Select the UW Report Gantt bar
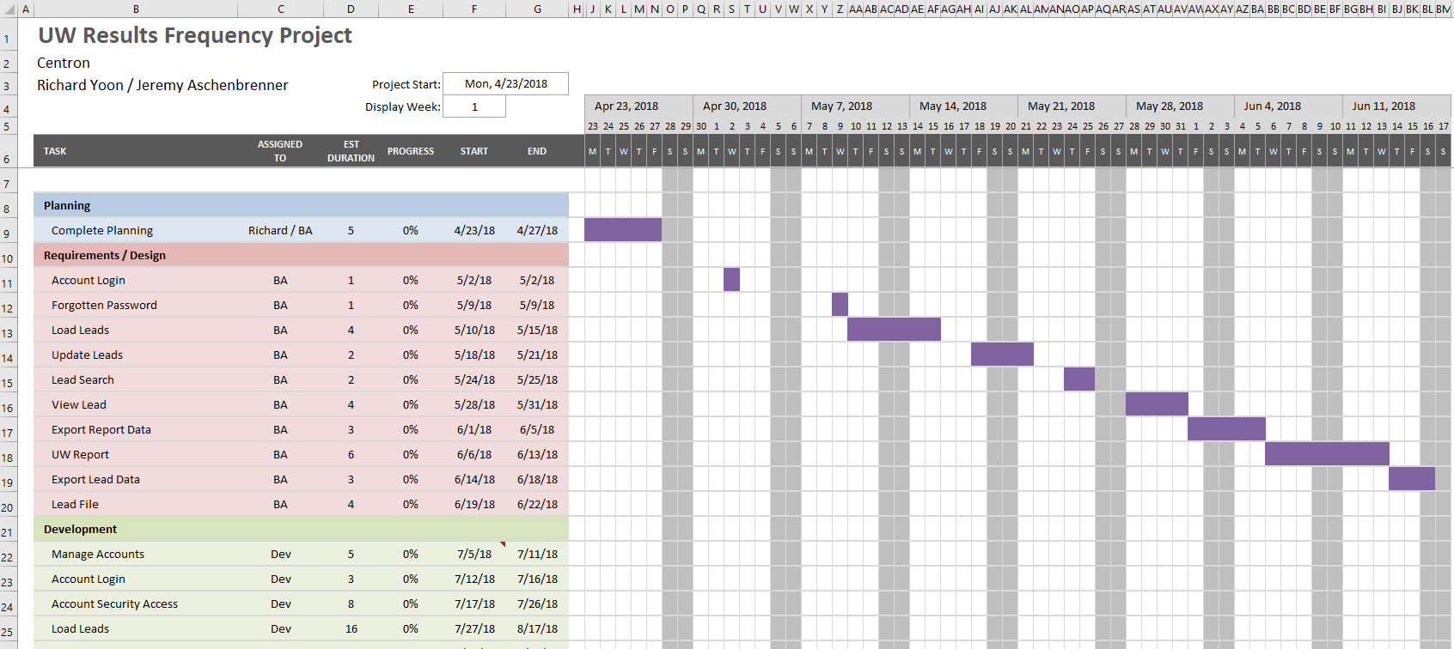The width and height of the screenshot is (1454, 649). point(1327,453)
